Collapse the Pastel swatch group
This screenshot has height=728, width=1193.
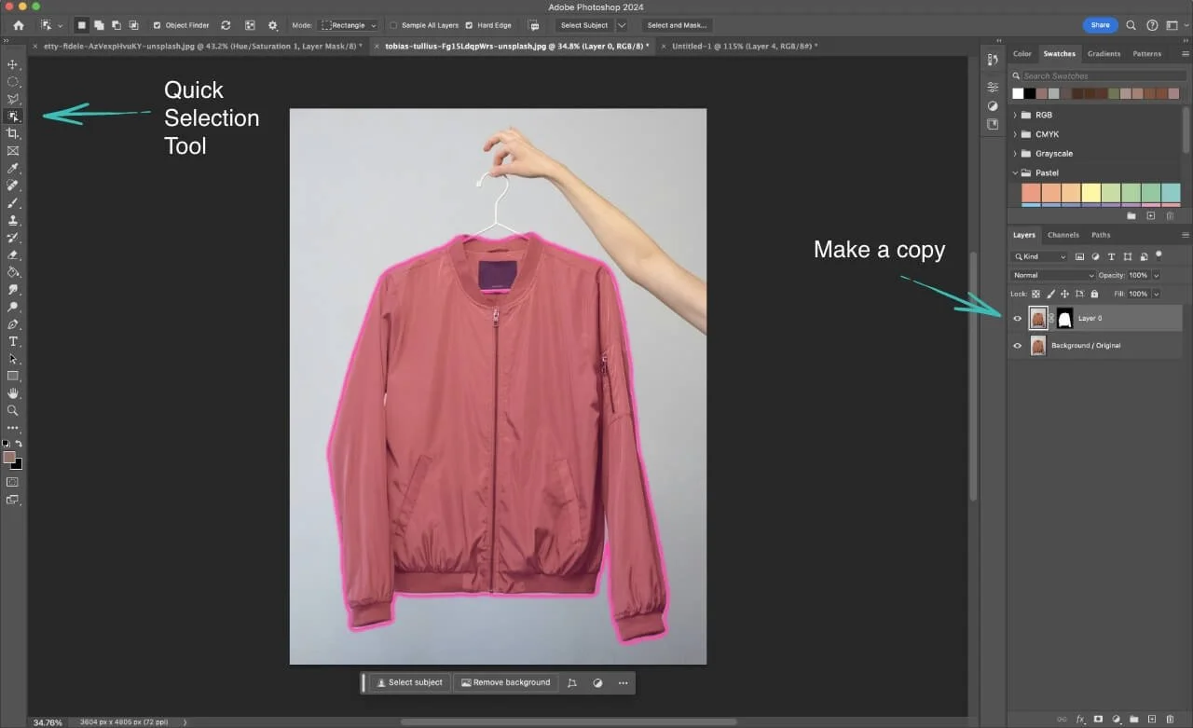click(x=1015, y=172)
